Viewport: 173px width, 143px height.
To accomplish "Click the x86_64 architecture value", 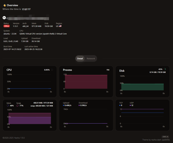I will (x=25, y=26).
